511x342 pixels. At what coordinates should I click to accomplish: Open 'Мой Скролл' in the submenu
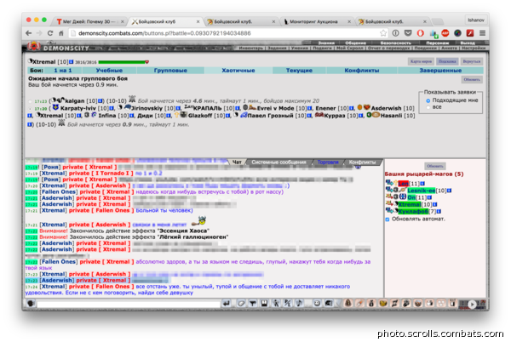tap(350, 48)
